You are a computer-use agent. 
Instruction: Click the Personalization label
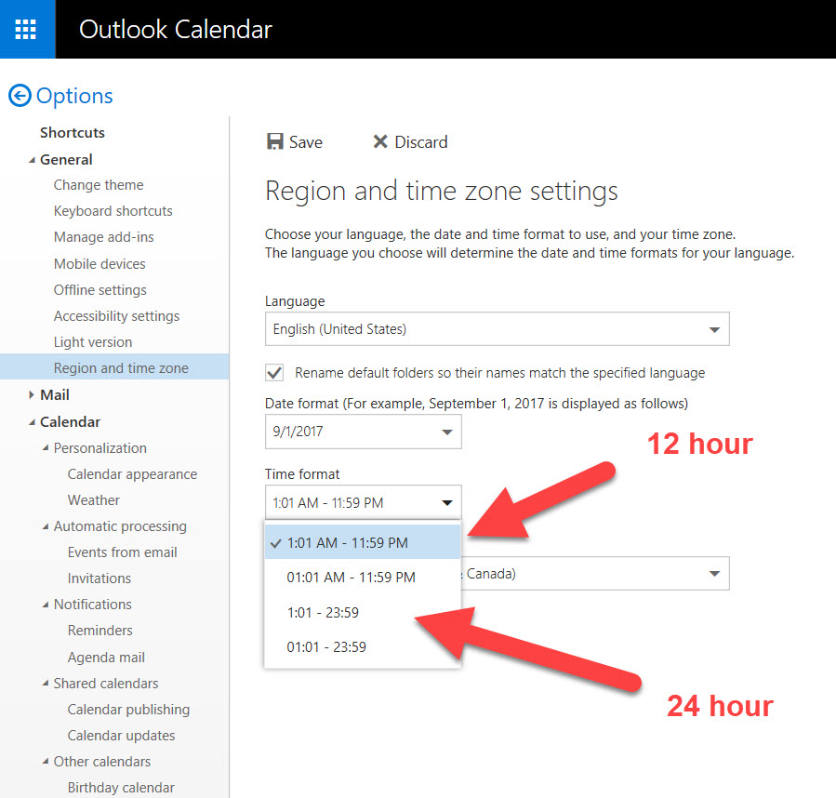[100, 448]
